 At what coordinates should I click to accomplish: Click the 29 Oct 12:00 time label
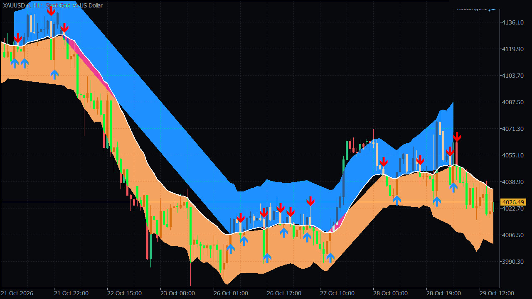pos(497,293)
